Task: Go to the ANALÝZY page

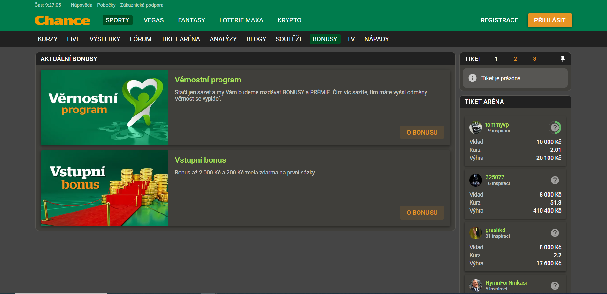Action: [223, 39]
